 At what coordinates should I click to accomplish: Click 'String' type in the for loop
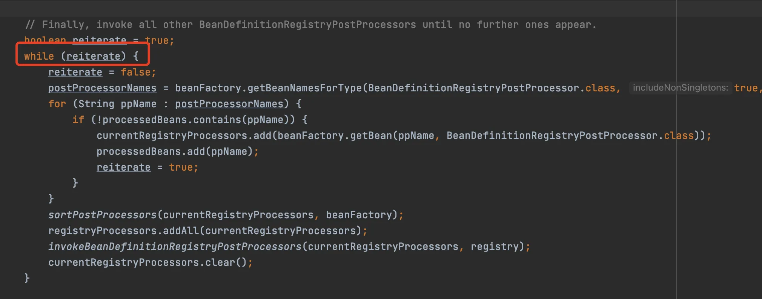point(96,104)
